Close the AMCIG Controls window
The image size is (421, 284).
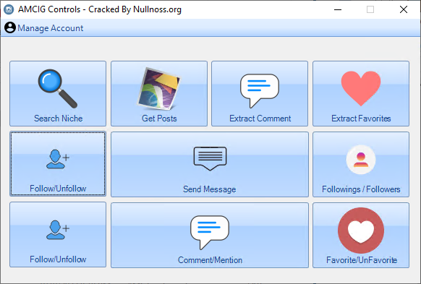point(404,9)
